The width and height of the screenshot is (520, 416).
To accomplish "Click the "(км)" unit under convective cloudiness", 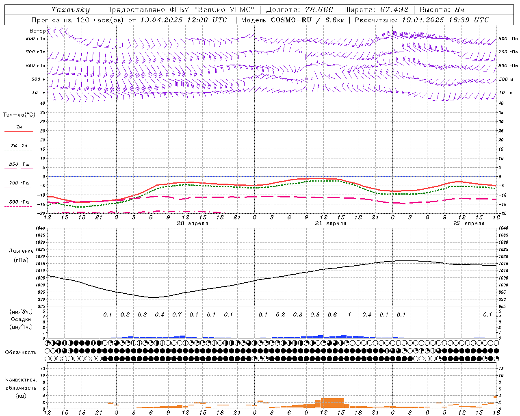I will 21,396.
